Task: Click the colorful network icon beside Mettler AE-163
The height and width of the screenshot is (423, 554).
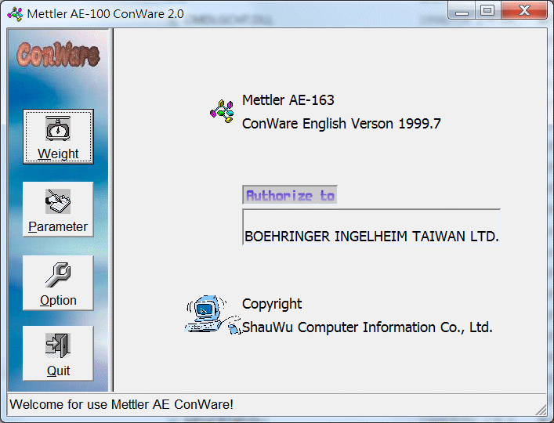Action: (222, 111)
